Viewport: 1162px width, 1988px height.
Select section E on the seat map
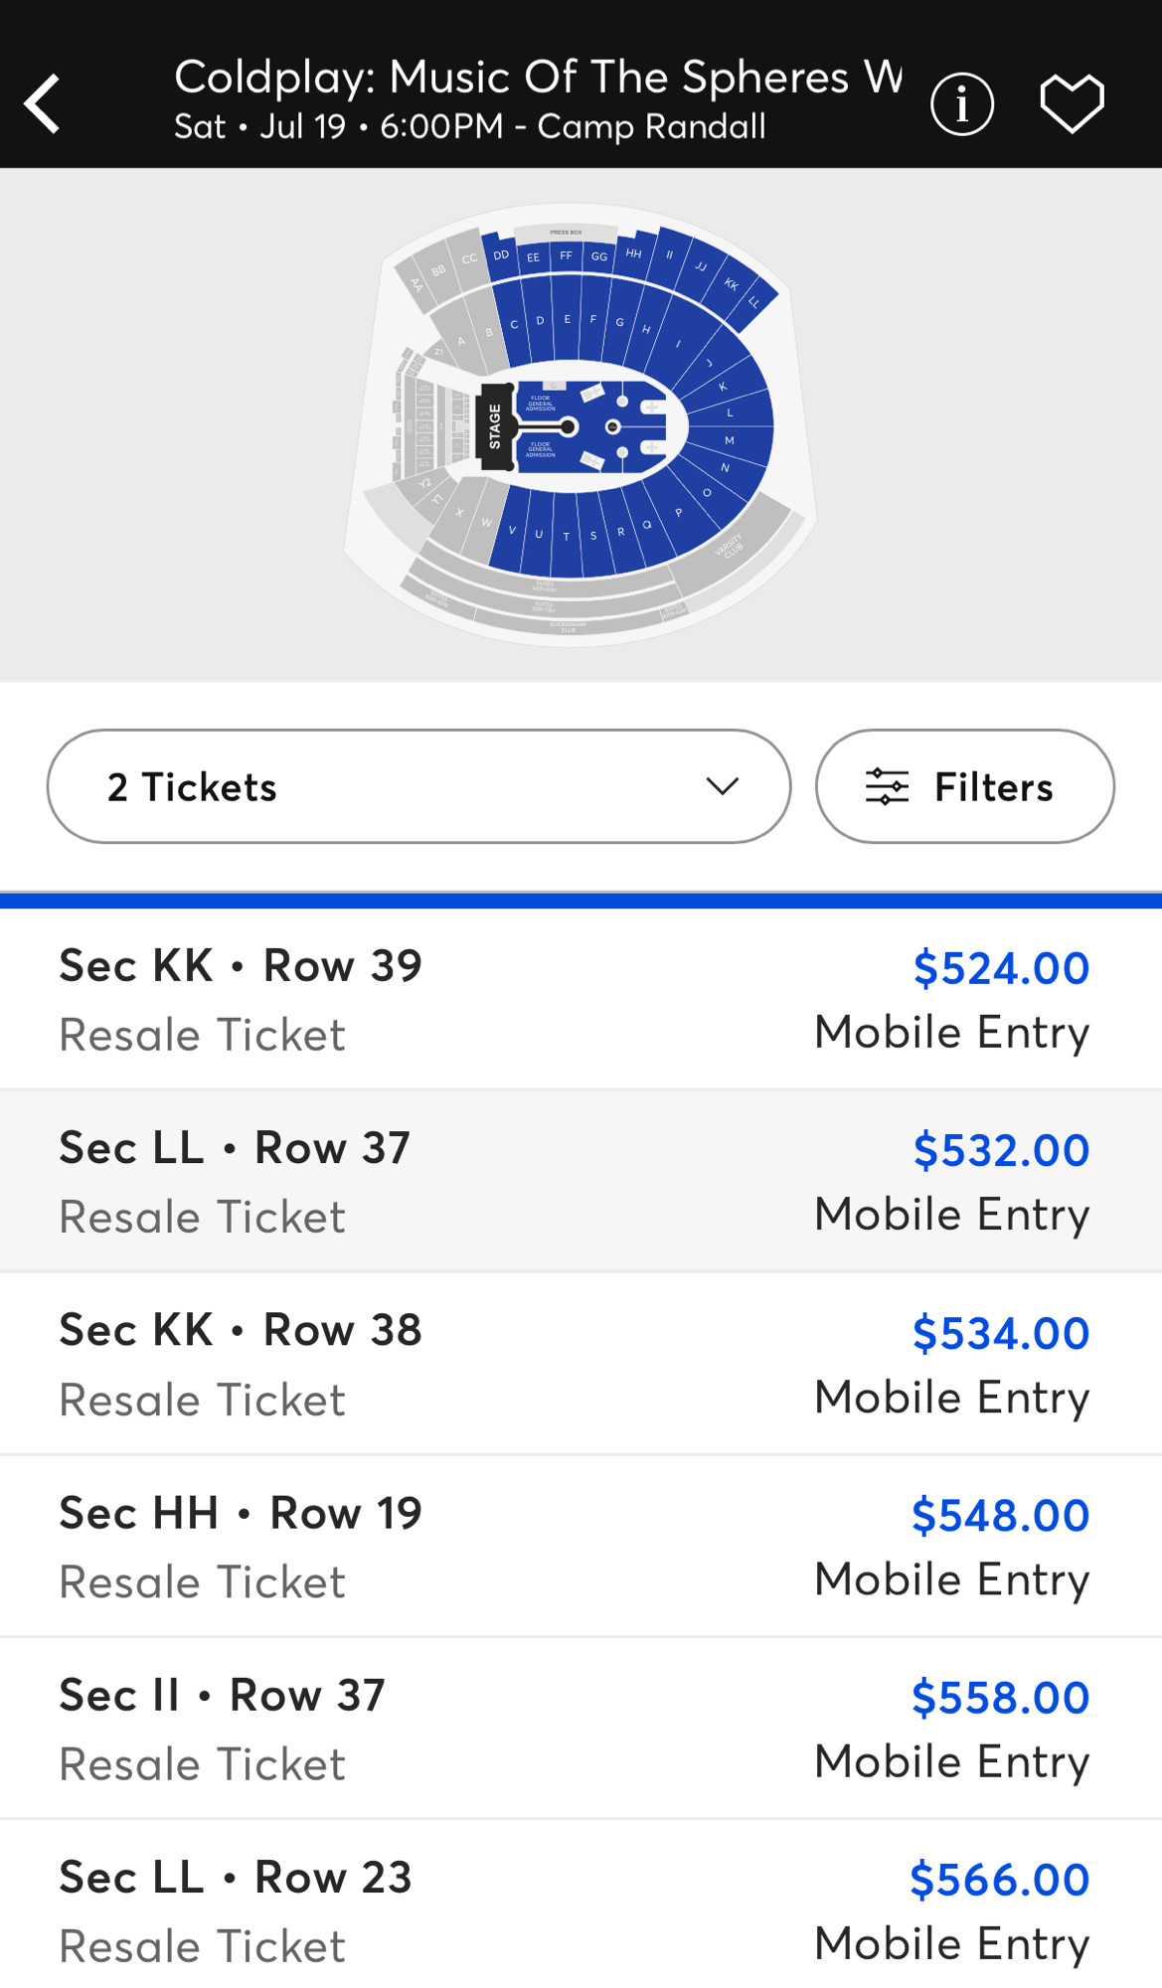click(x=567, y=319)
